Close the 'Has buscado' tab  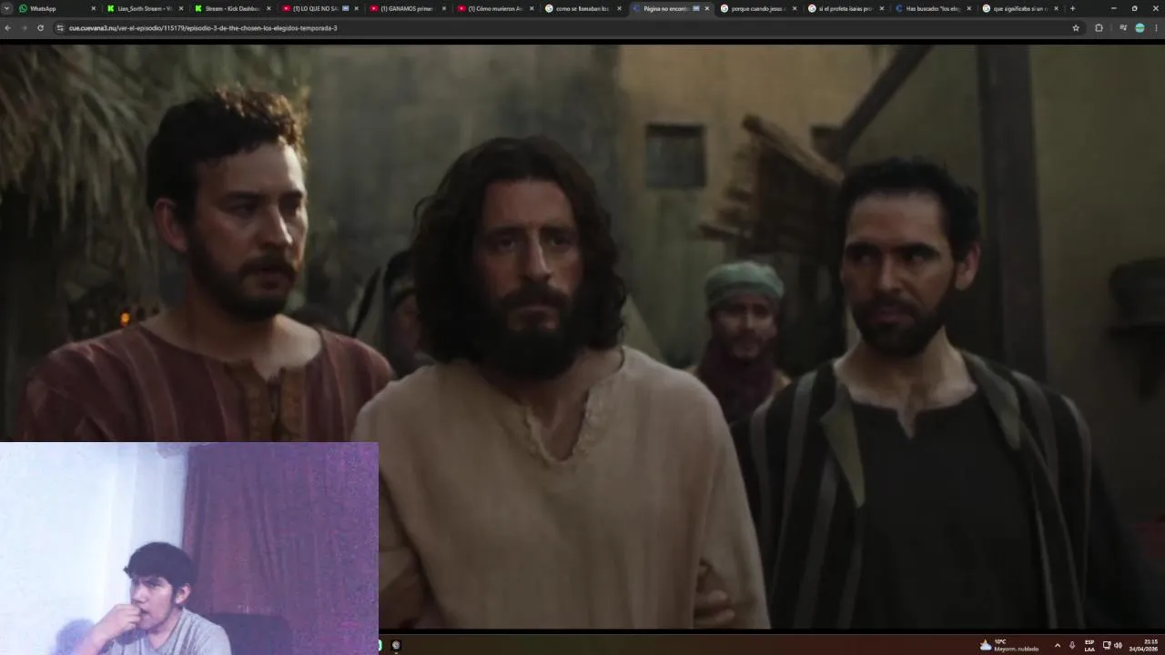pyautogui.click(x=968, y=8)
